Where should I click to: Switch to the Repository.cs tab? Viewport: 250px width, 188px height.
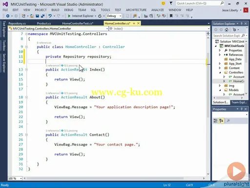tap(17, 23)
